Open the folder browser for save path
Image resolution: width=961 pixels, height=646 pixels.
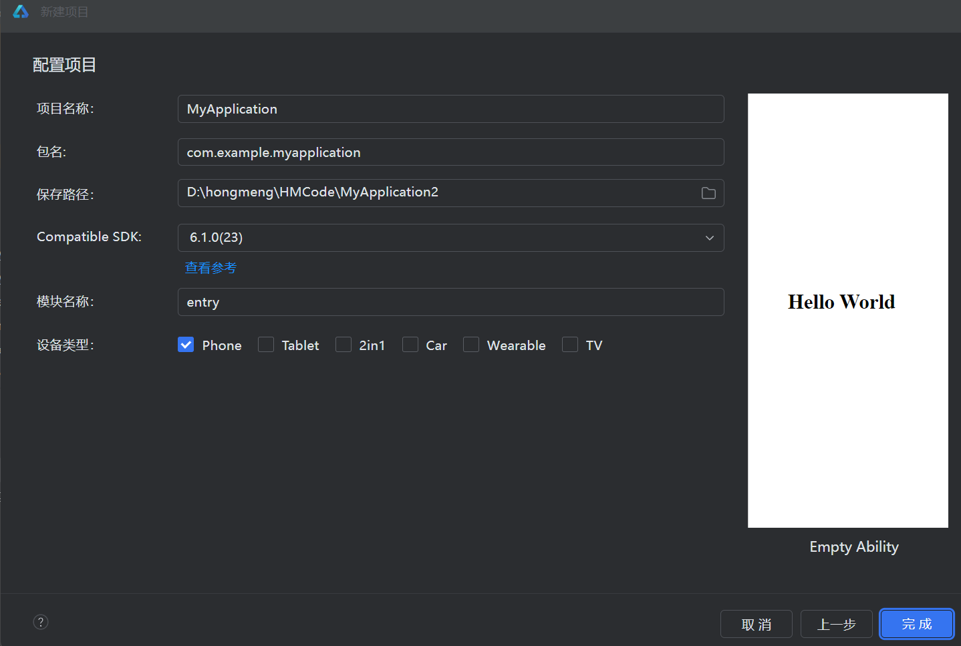pos(708,193)
